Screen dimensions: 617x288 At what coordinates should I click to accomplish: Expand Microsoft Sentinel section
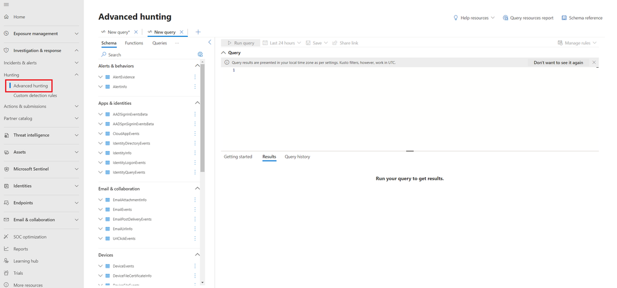76,169
